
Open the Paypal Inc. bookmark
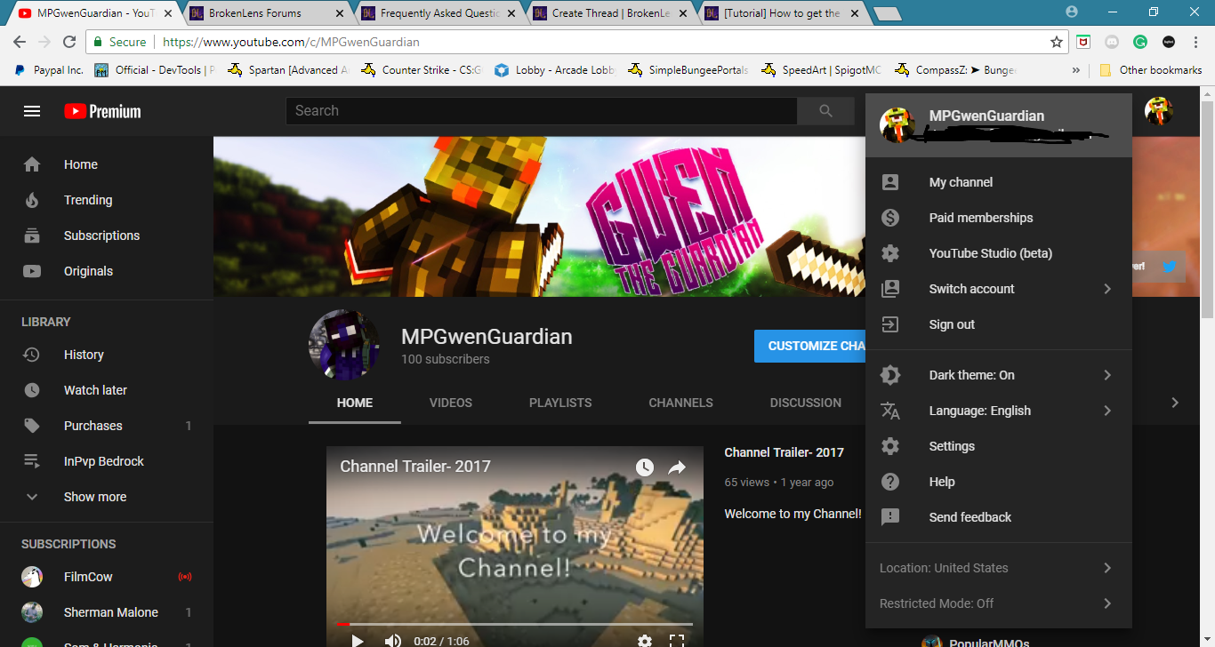(x=49, y=70)
